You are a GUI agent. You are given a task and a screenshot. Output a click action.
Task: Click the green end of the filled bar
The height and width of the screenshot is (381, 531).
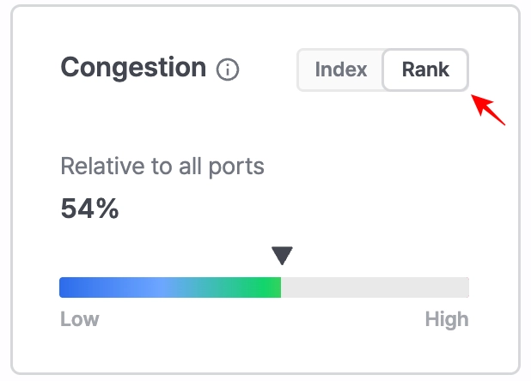272,287
